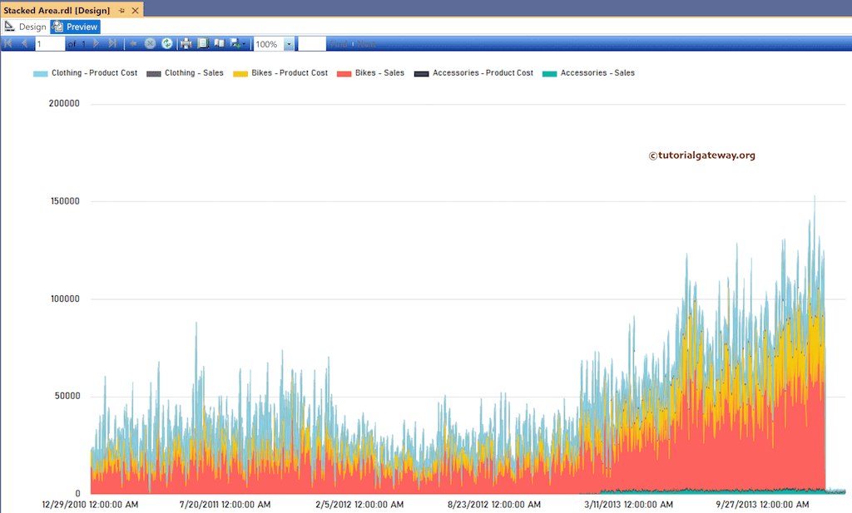Stop rendering with the Stop icon

click(x=150, y=43)
